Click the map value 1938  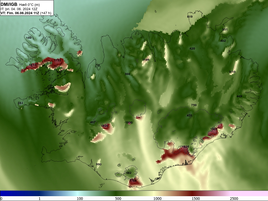[185, 147]
